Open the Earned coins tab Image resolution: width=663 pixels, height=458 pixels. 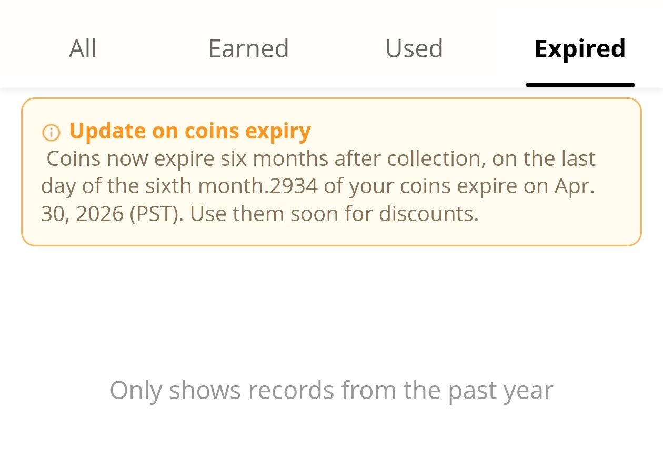click(x=248, y=49)
